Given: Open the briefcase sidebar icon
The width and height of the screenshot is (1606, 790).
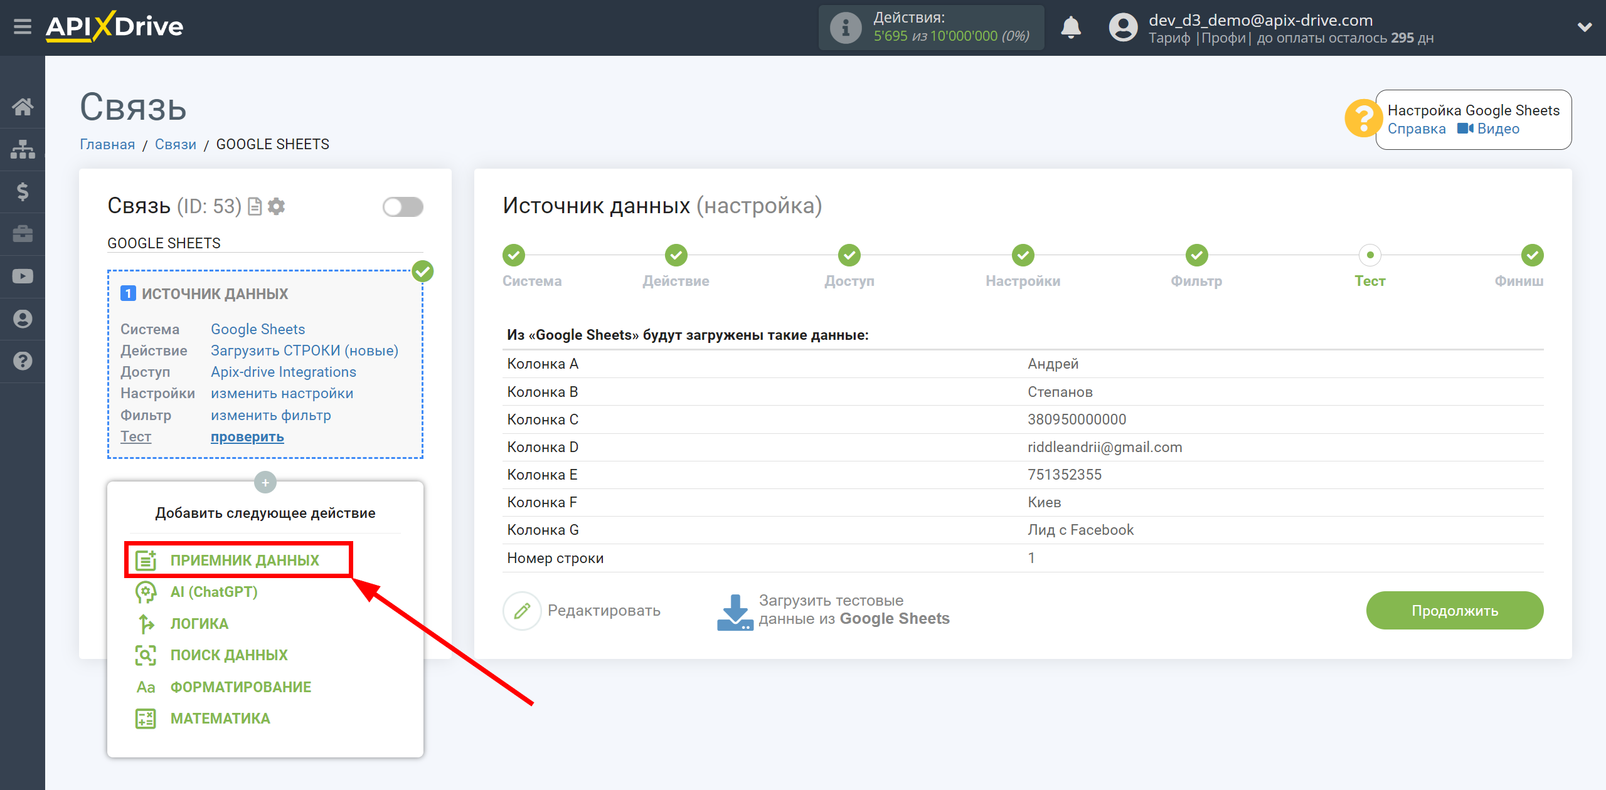Looking at the screenshot, I should 23,234.
